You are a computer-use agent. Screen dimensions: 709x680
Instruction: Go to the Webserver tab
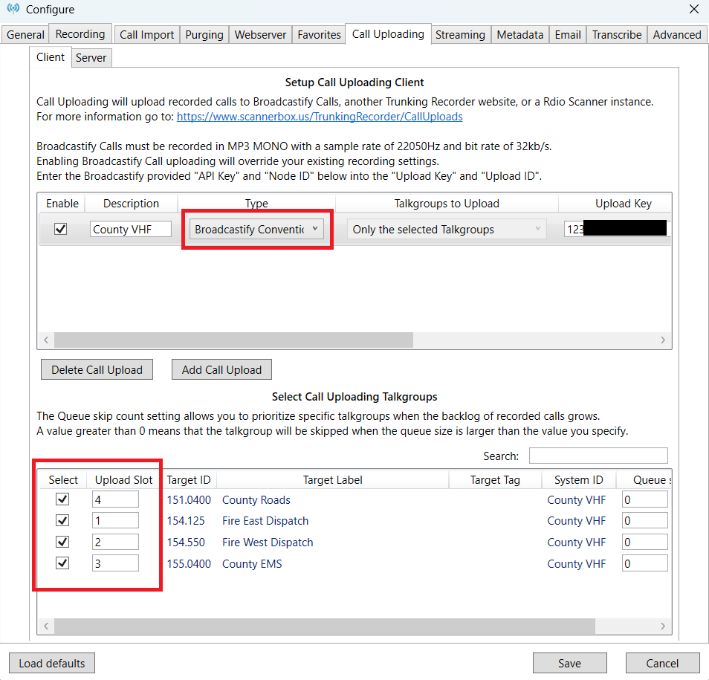coord(260,35)
